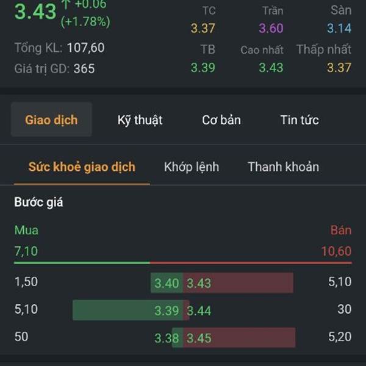Select the Sức khoẻ giao dịch sub-tab

(82, 167)
